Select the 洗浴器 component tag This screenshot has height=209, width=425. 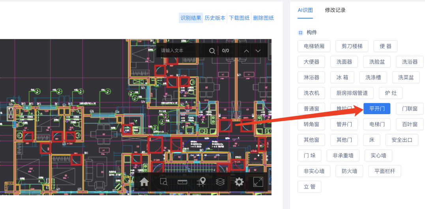tap(410, 62)
